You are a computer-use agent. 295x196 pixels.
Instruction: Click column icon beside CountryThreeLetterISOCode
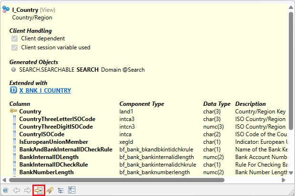pos(14,119)
